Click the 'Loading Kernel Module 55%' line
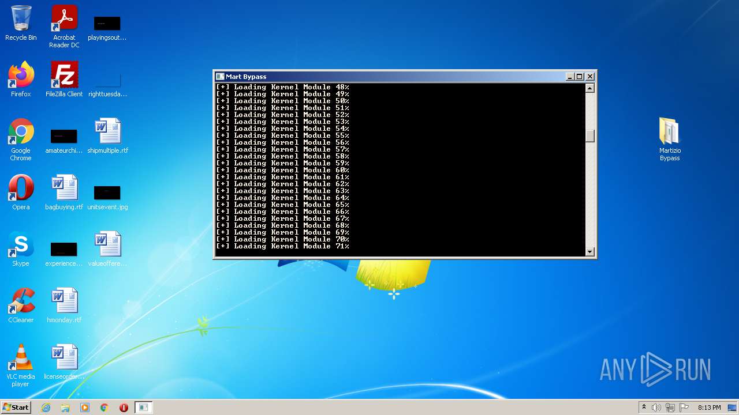739x415 pixels. [x=282, y=135]
